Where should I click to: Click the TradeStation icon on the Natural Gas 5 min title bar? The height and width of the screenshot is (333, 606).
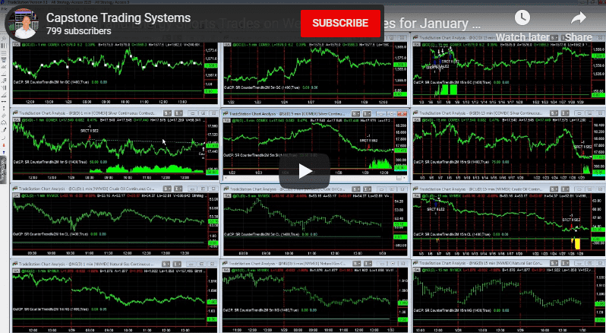226,263
